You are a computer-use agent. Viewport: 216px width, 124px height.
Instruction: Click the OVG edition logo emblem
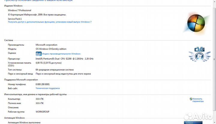click(199, 54)
